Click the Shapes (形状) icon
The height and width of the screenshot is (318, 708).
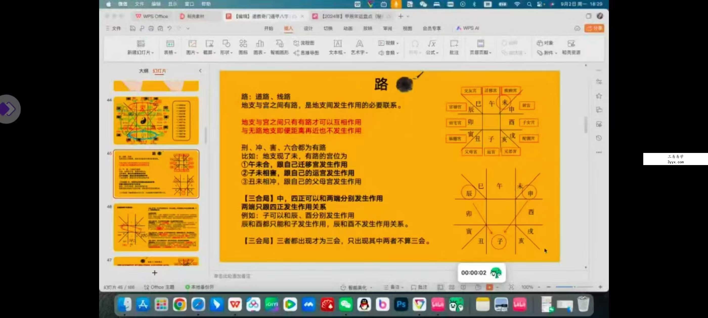226,44
